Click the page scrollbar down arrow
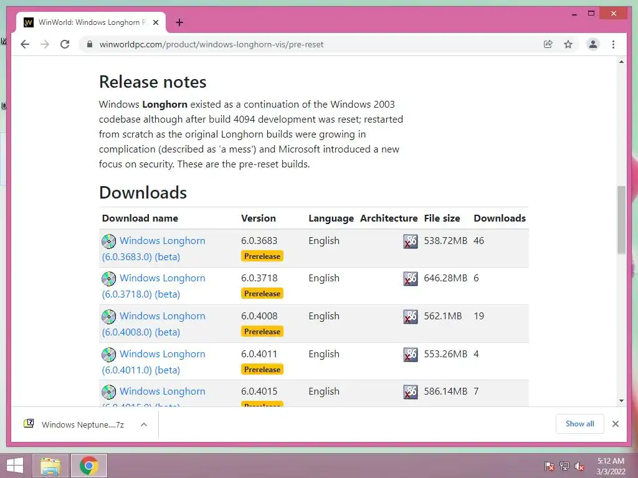638x478 pixels. 621,401
